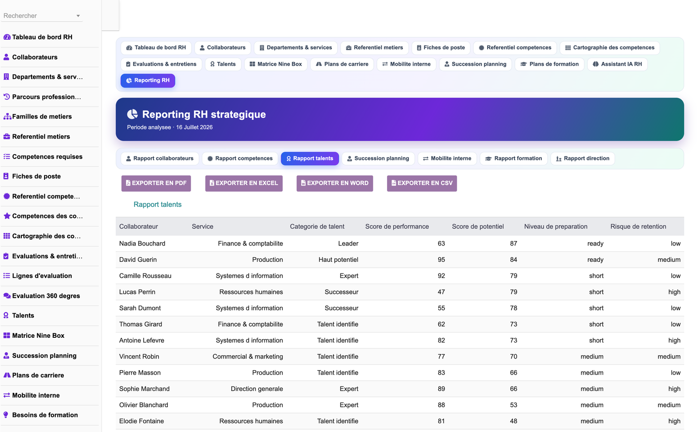
Task: Click the Talents award icon in sidebar
Action: pyautogui.click(x=6, y=316)
